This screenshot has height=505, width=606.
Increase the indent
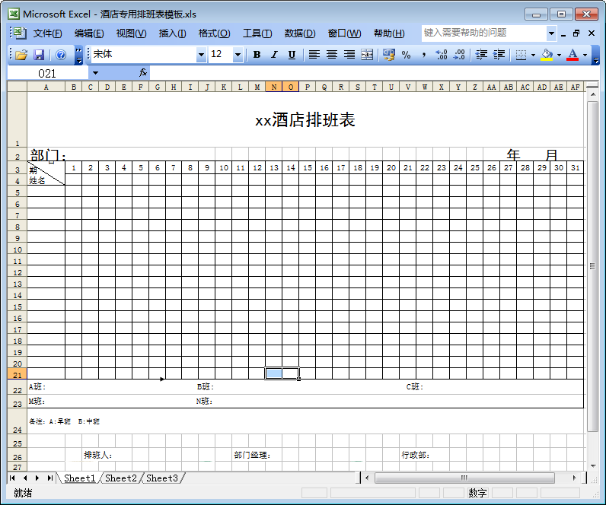[x=499, y=55]
